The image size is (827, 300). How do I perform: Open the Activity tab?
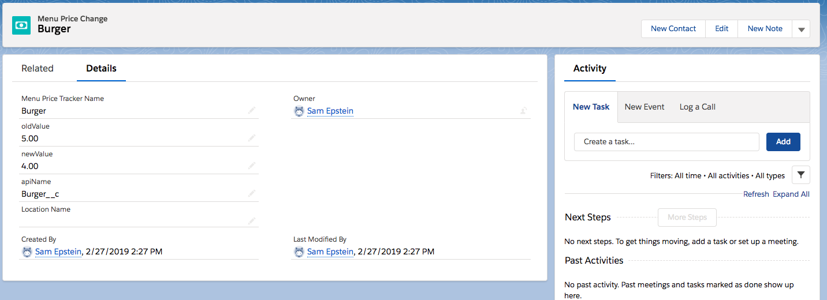click(x=590, y=68)
